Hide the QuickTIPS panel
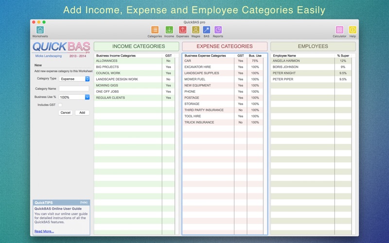389x243 pixels. click(84, 203)
